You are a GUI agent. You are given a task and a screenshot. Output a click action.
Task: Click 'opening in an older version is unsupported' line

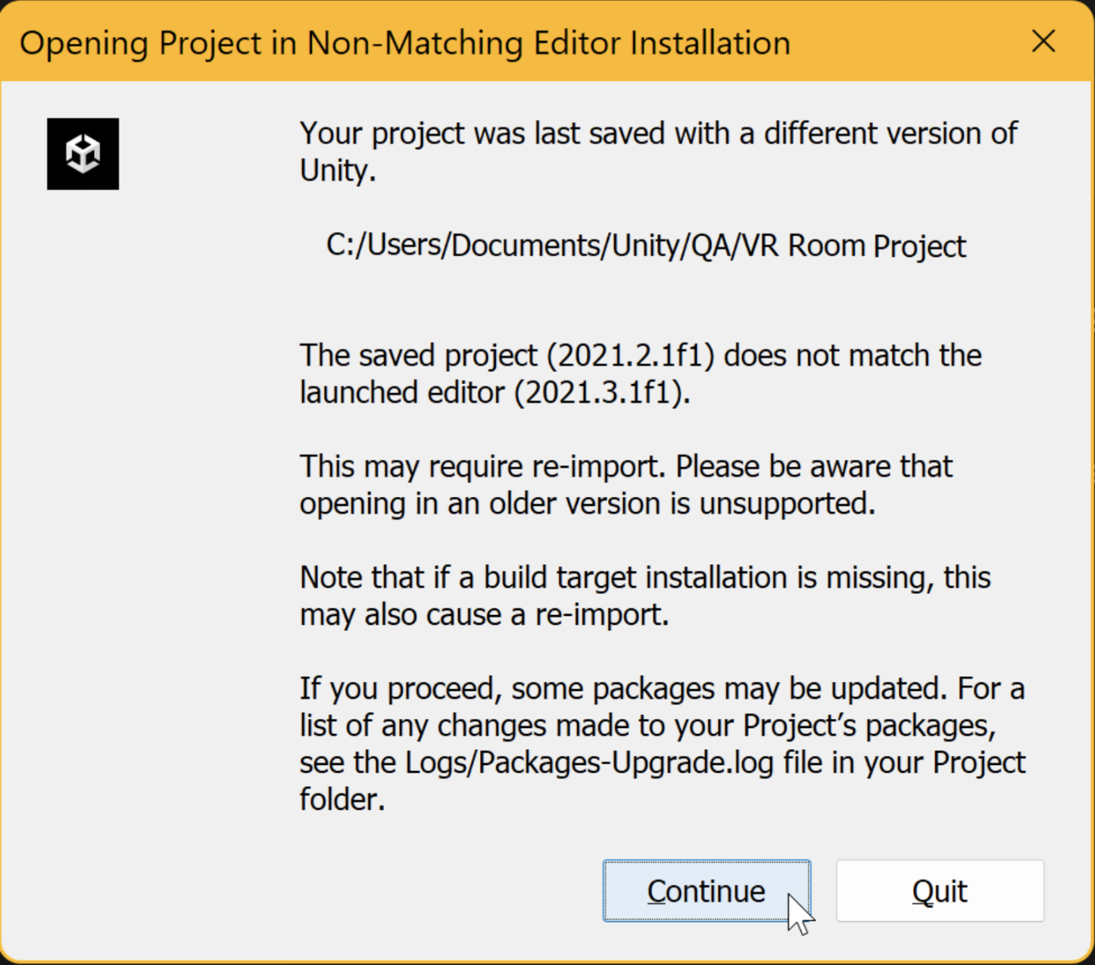[587, 504]
